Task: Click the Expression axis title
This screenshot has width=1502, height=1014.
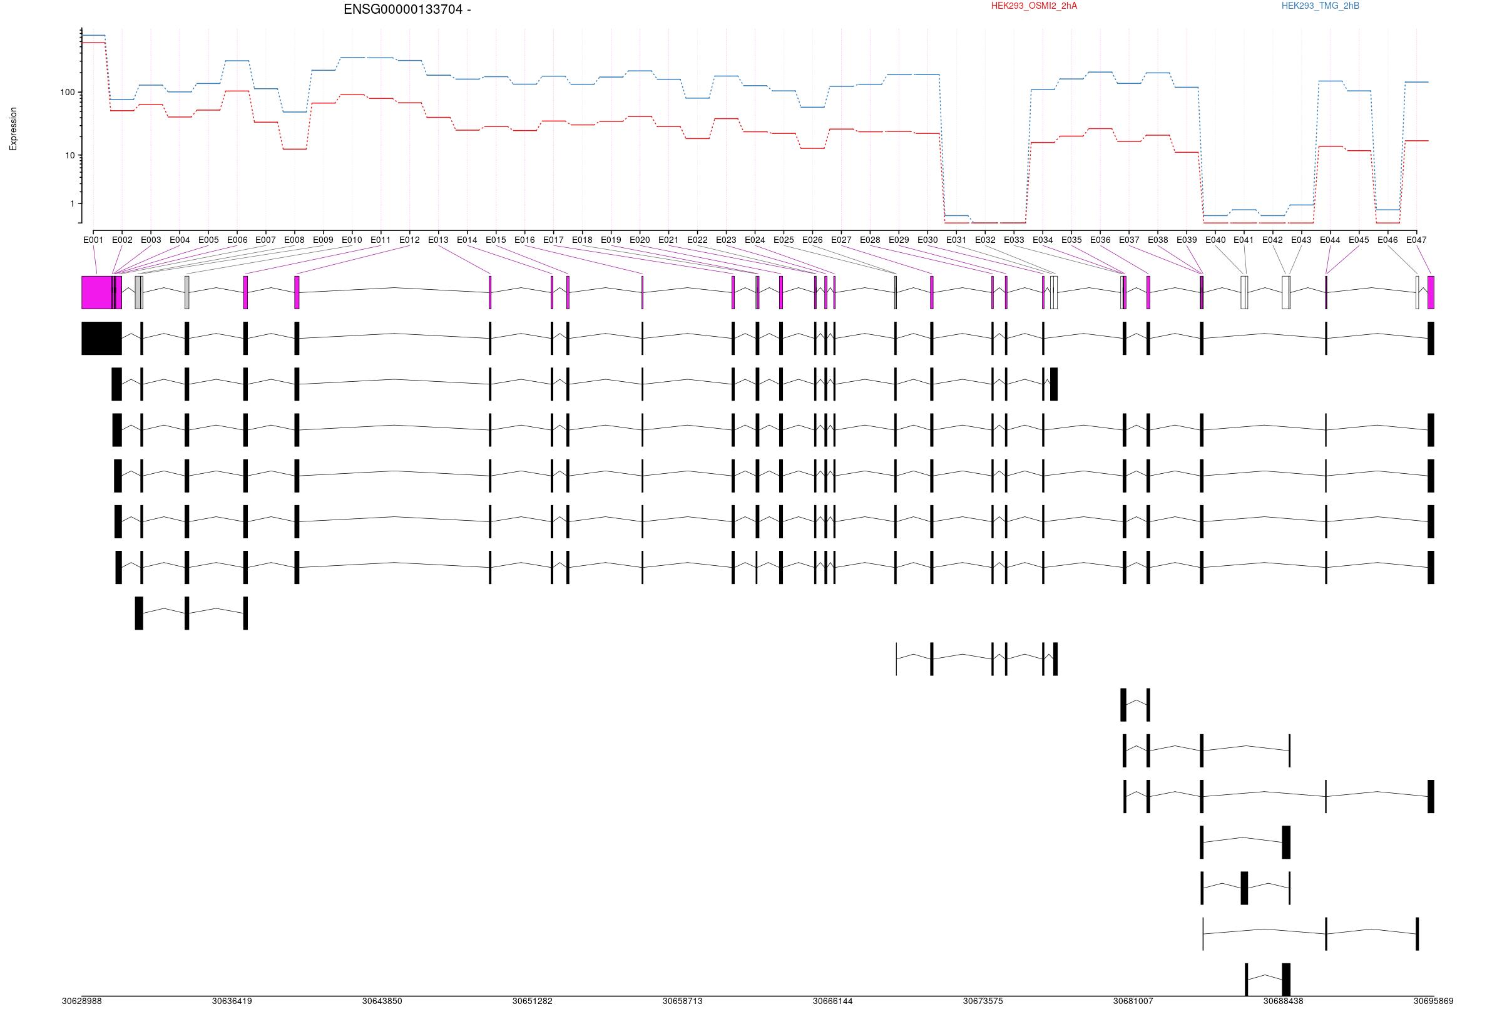Action: point(13,130)
